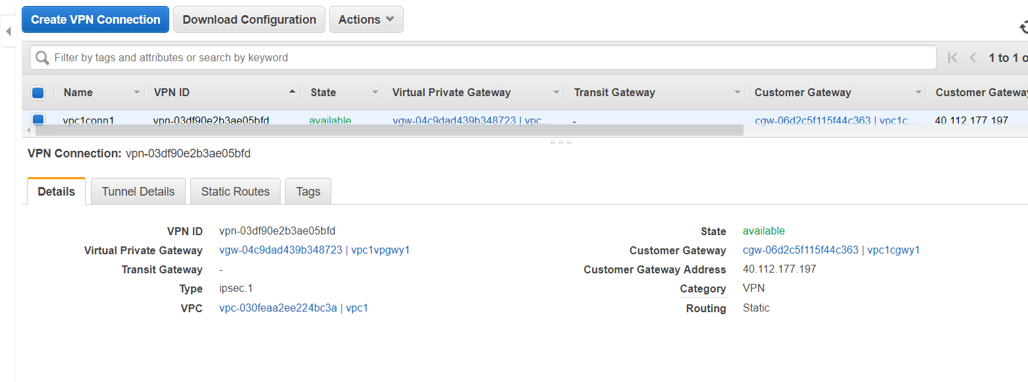Viewport: 1028px width, 382px height.
Task: Open Virtual Private Gateway column dropdown
Action: click(556, 93)
